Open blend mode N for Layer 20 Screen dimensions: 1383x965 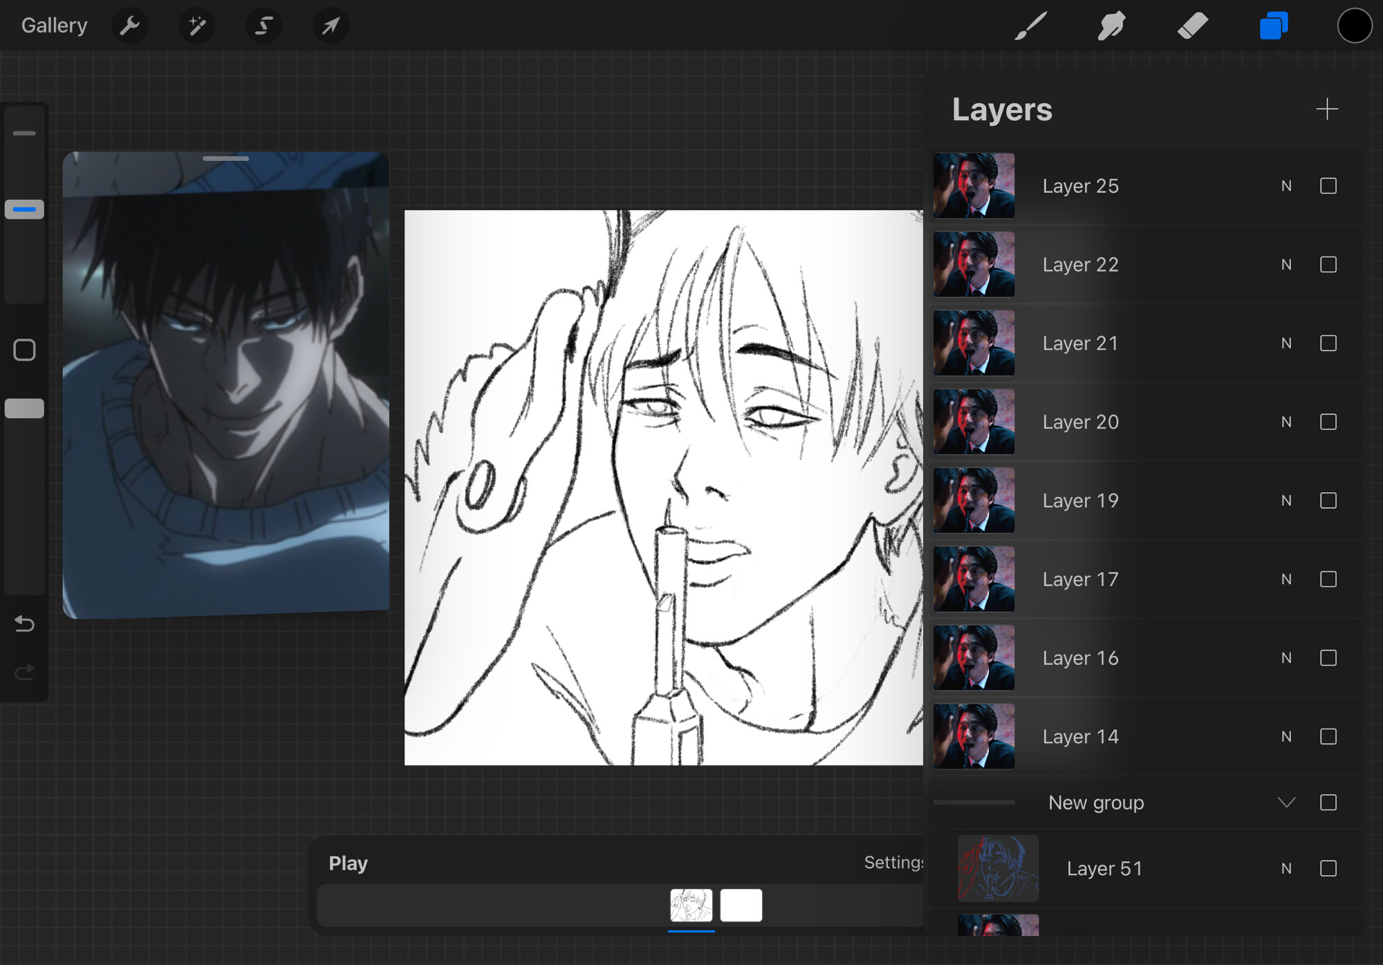click(1286, 422)
